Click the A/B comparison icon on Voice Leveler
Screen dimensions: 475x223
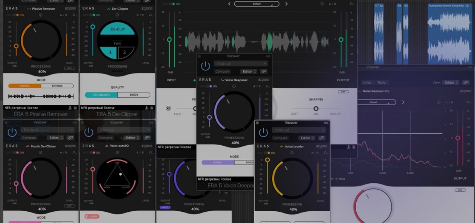pos(315,152)
